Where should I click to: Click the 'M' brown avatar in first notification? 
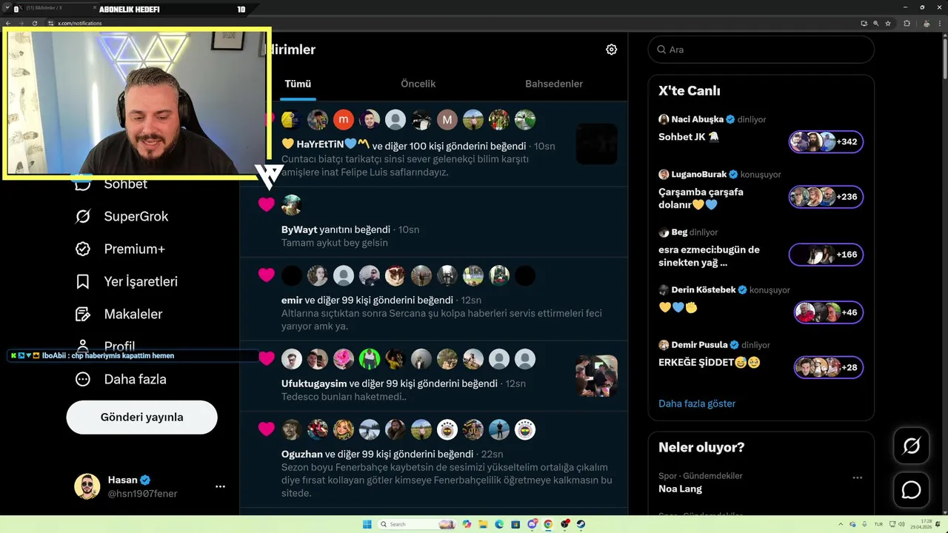point(447,119)
